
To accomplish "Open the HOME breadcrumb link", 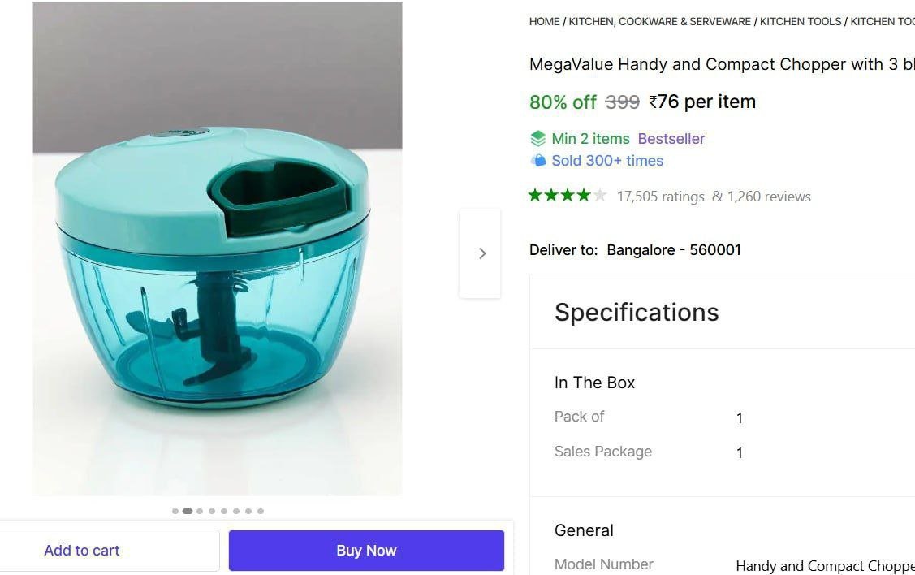I will pyautogui.click(x=544, y=22).
